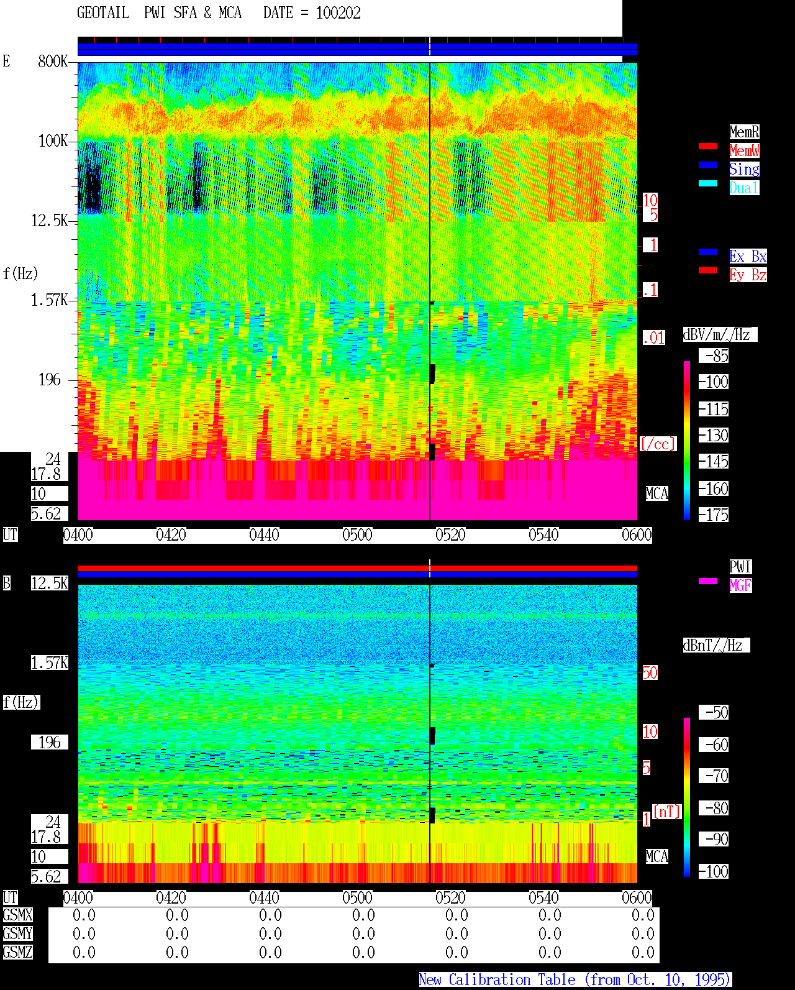Select the "DATE = 100202" header text
This screenshot has width=795, height=990.
coord(312,13)
